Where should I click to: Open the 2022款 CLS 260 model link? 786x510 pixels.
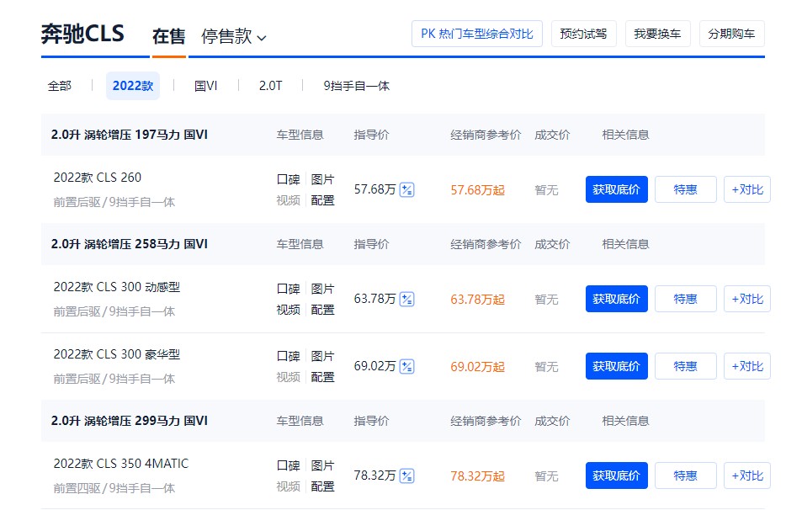tap(98, 178)
